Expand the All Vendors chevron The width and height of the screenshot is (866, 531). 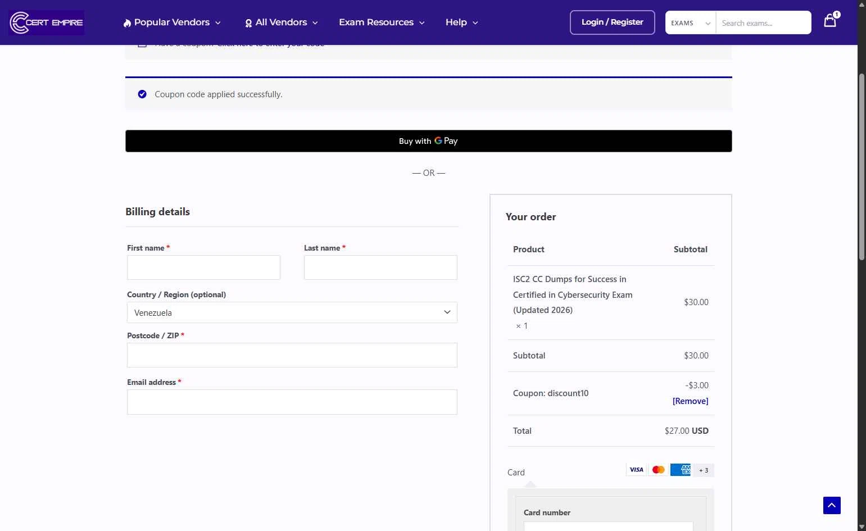click(315, 23)
